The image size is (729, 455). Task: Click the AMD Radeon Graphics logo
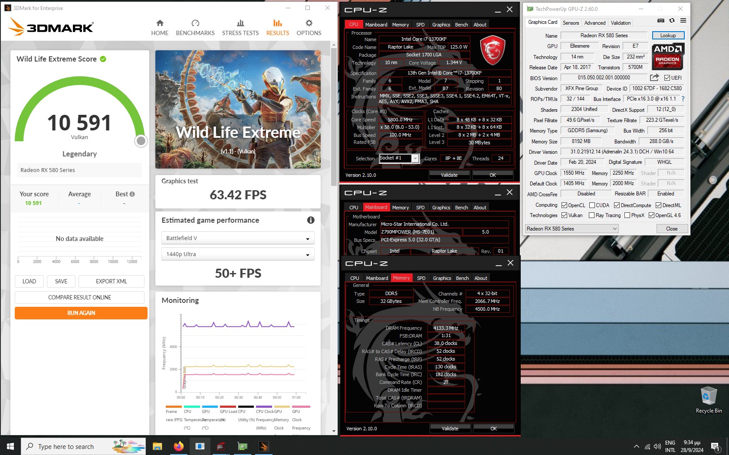(668, 56)
